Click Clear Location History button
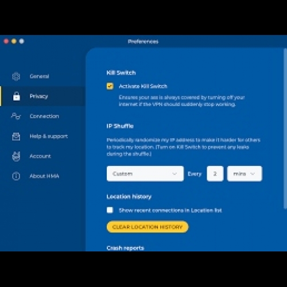The height and width of the screenshot is (287, 287). coord(148,227)
